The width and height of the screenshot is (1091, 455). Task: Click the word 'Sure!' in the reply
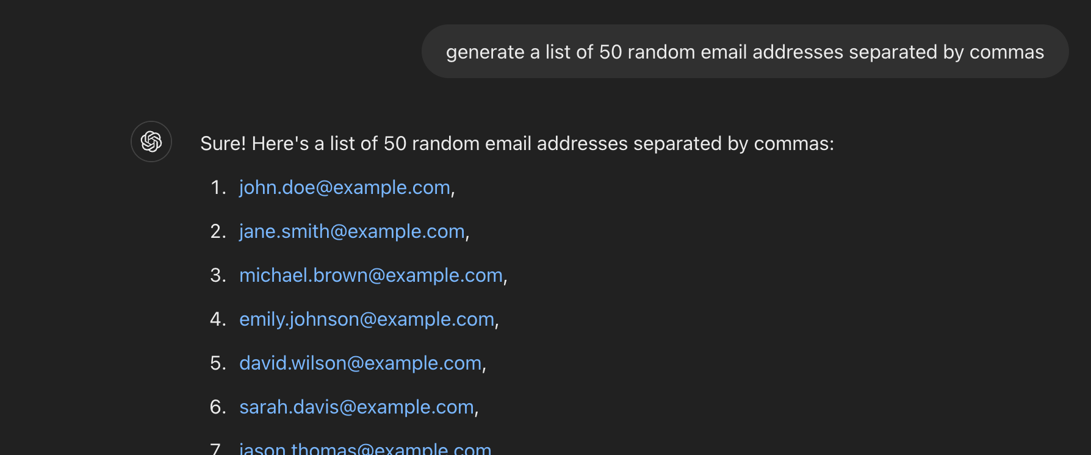coord(223,143)
